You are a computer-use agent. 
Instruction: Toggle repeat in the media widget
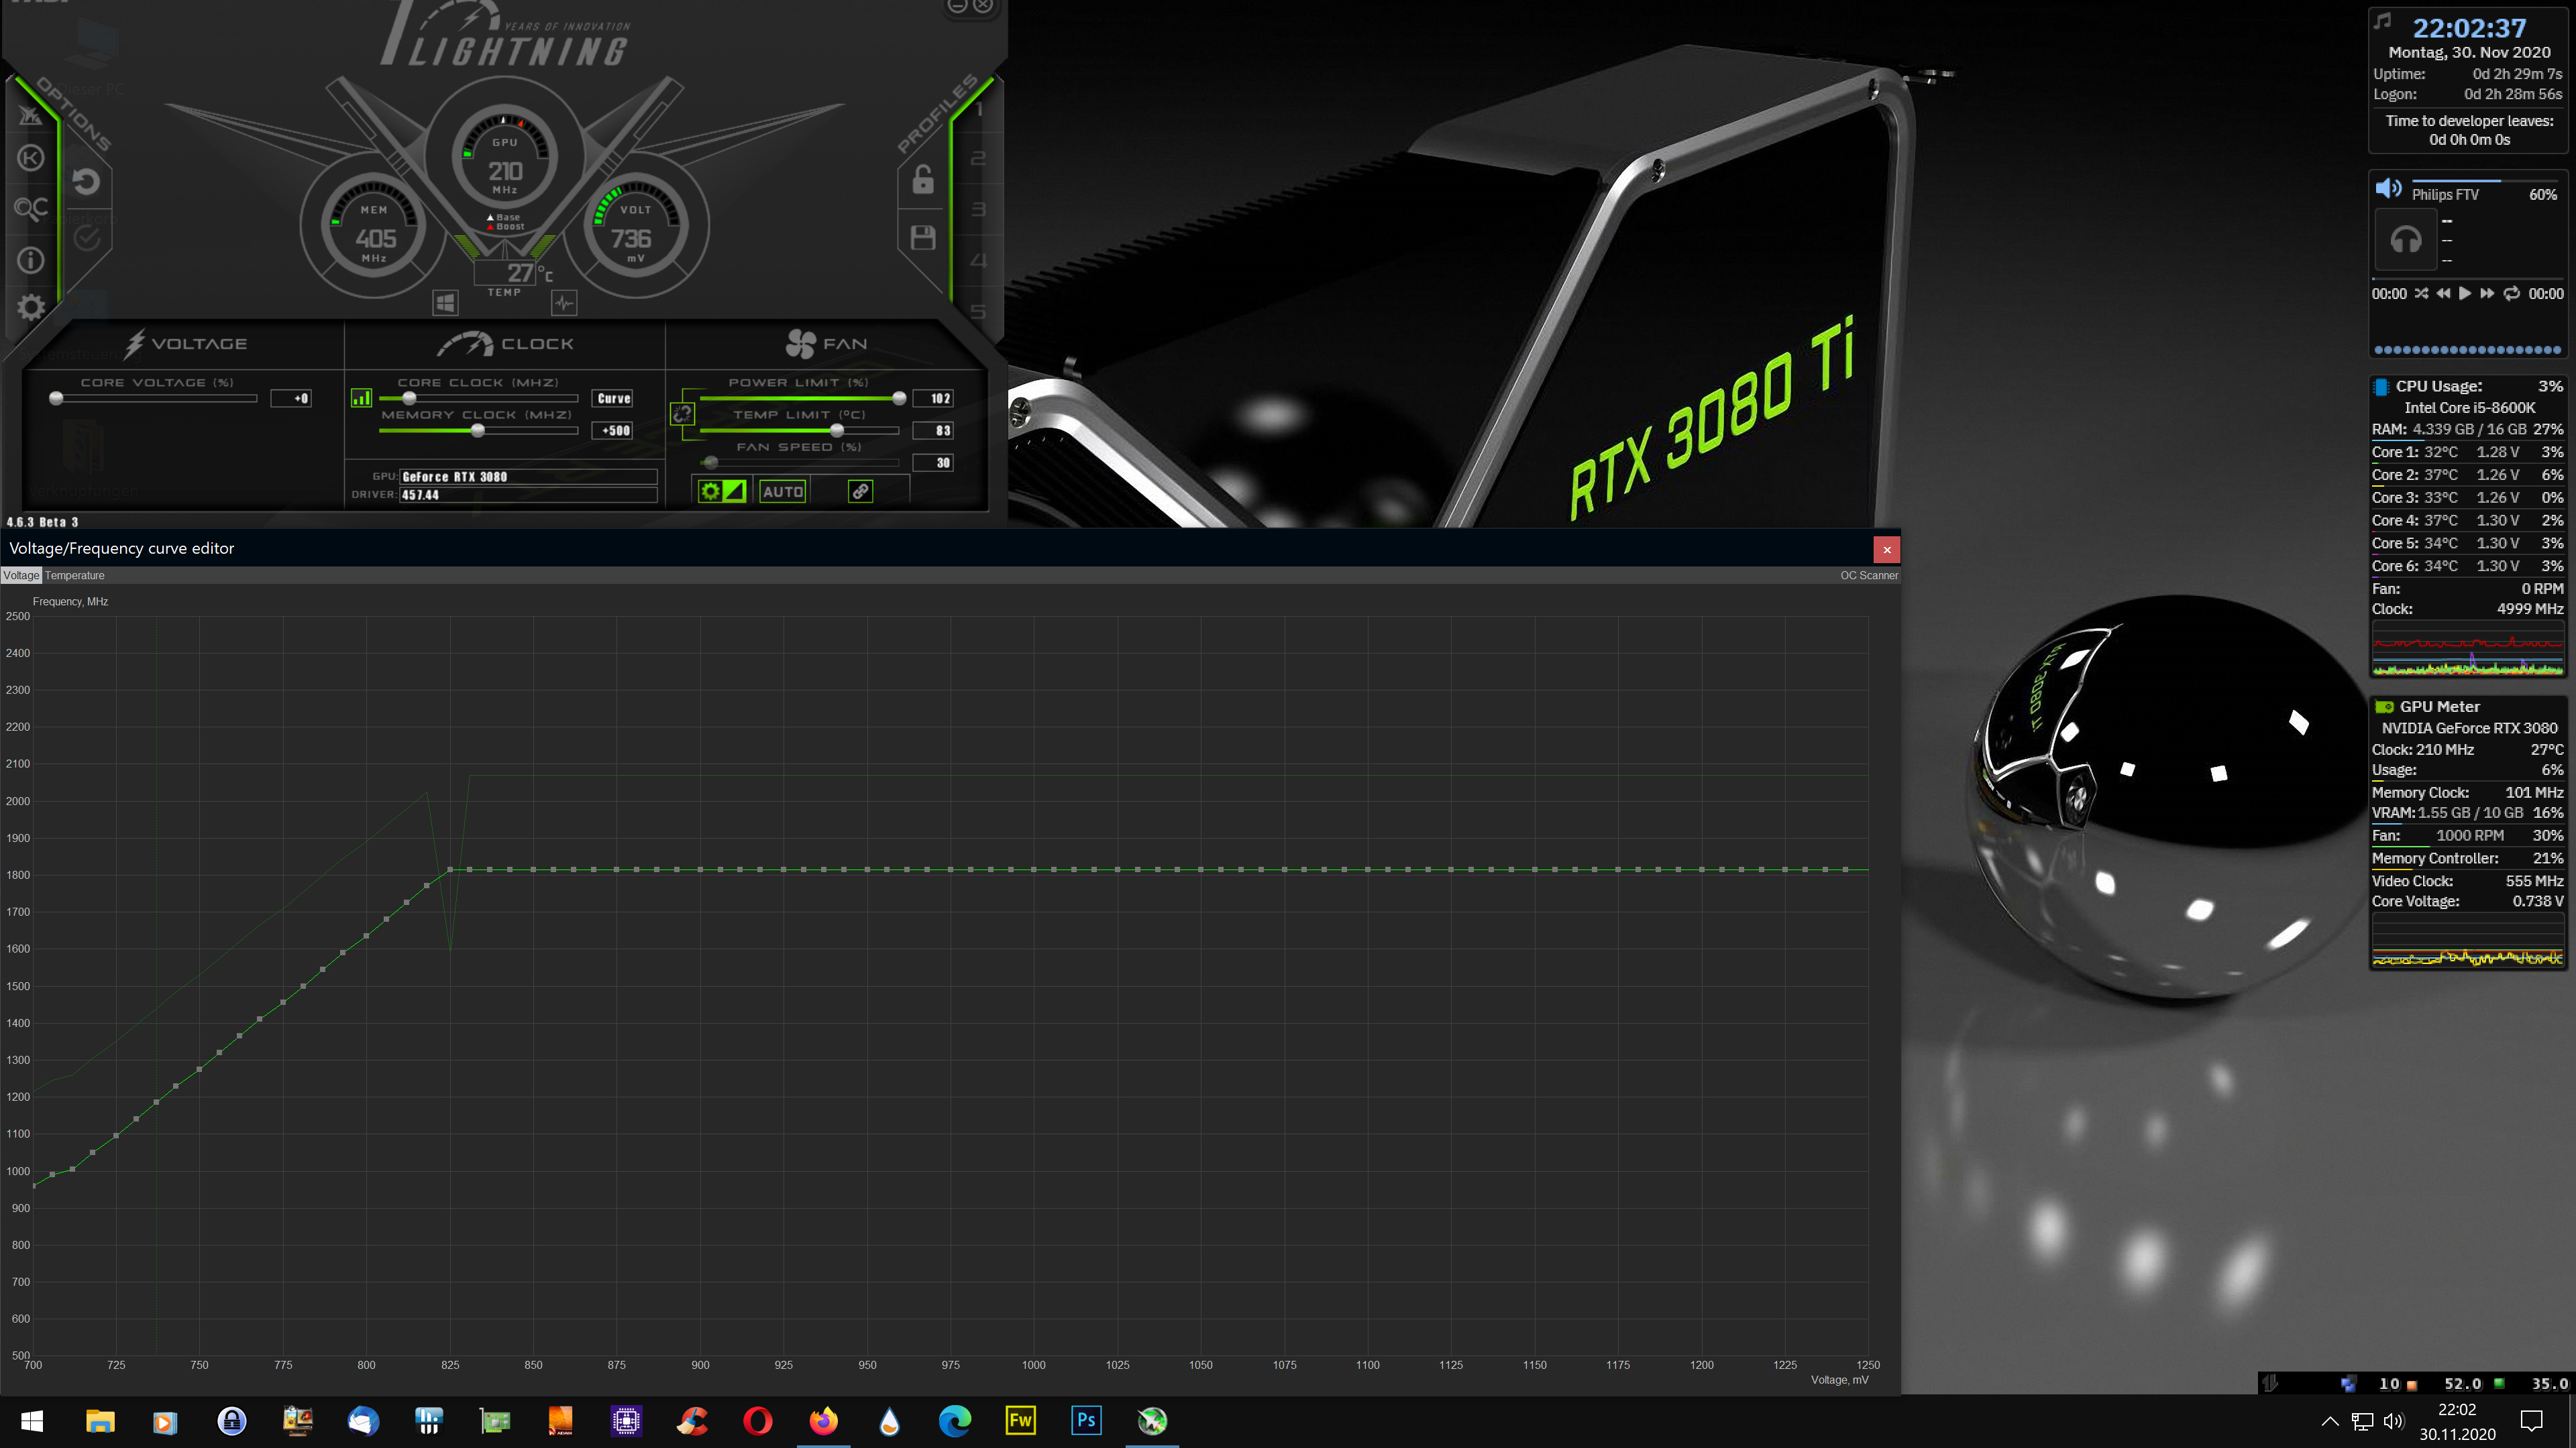click(x=2511, y=294)
